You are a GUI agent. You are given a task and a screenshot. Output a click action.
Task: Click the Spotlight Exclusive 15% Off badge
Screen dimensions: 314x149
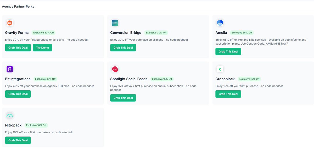coord(162,79)
